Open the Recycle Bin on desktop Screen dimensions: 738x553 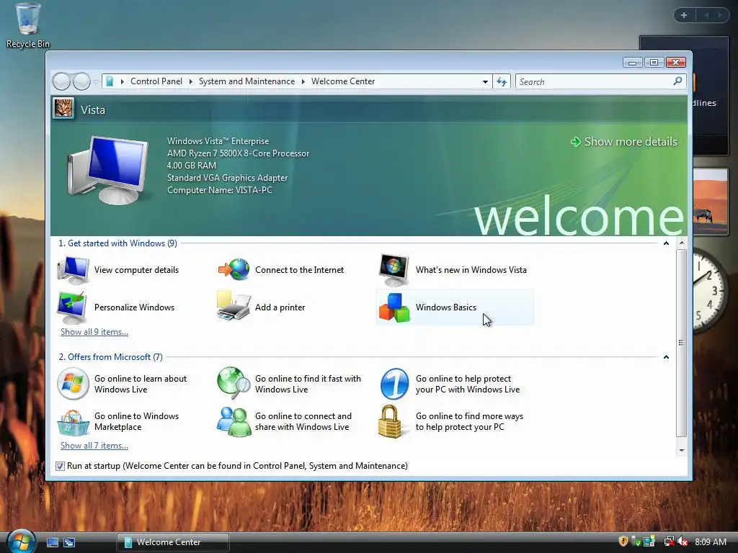click(28, 26)
